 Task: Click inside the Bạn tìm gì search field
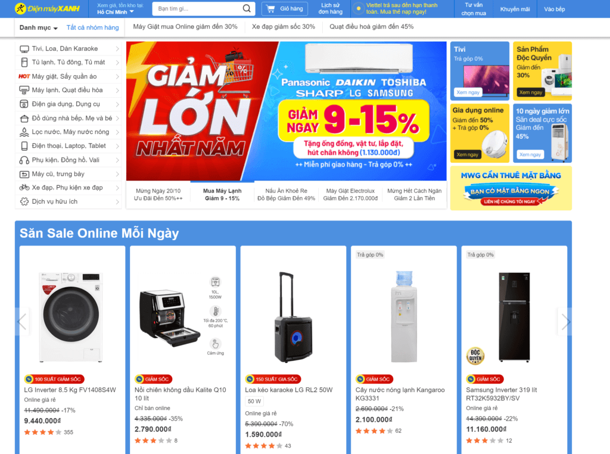pyautogui.click(x=197, y=8)
